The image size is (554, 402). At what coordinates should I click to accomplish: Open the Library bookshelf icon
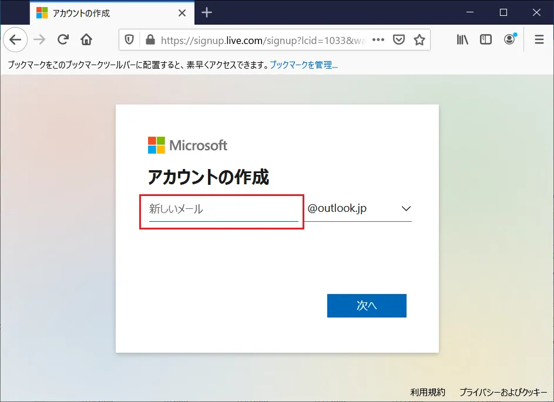pyautogui.click(x=462, y=39)
